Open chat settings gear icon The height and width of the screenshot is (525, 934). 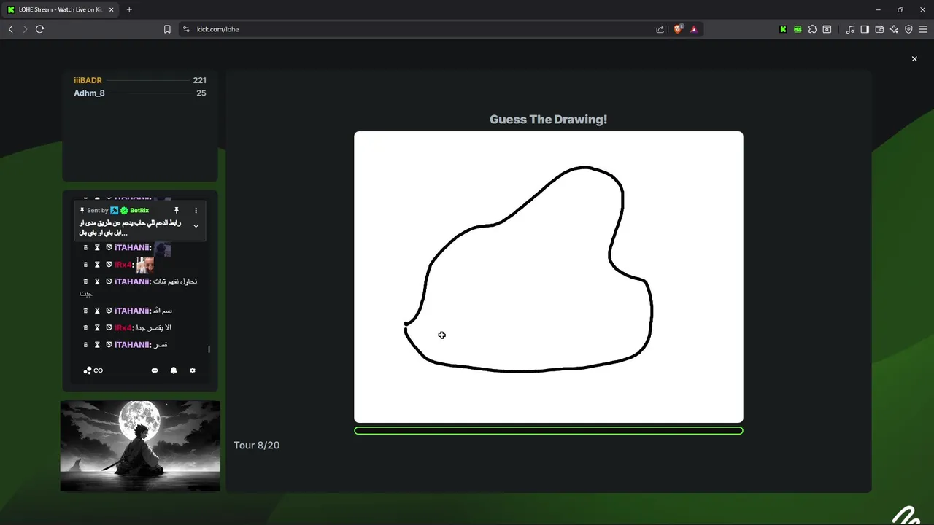193,370
